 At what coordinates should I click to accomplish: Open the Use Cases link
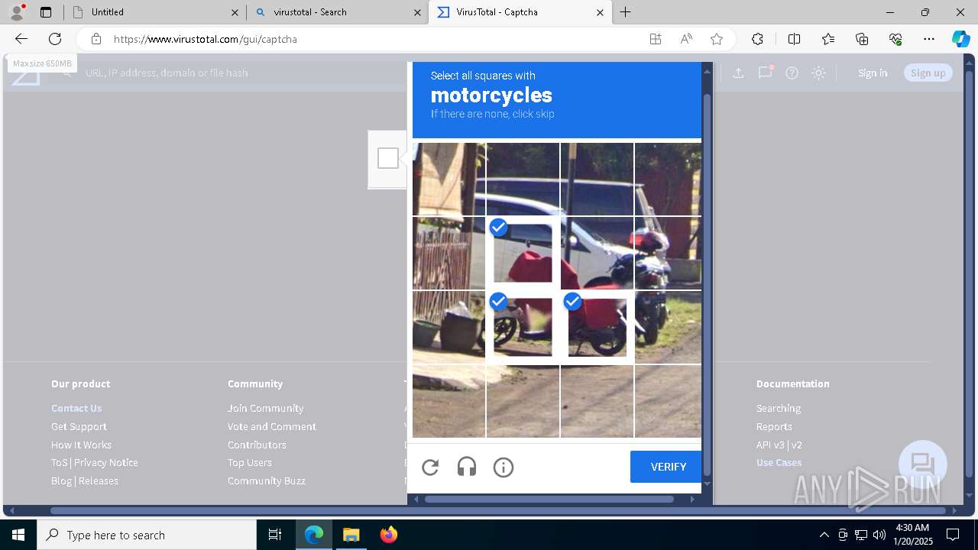(x=779, y=462)
